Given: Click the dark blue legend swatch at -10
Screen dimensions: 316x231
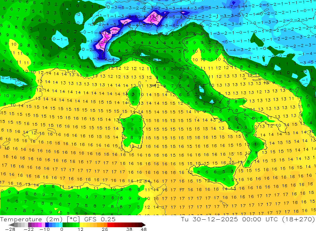Looking at the screenshot, I should tap(47, 225).
